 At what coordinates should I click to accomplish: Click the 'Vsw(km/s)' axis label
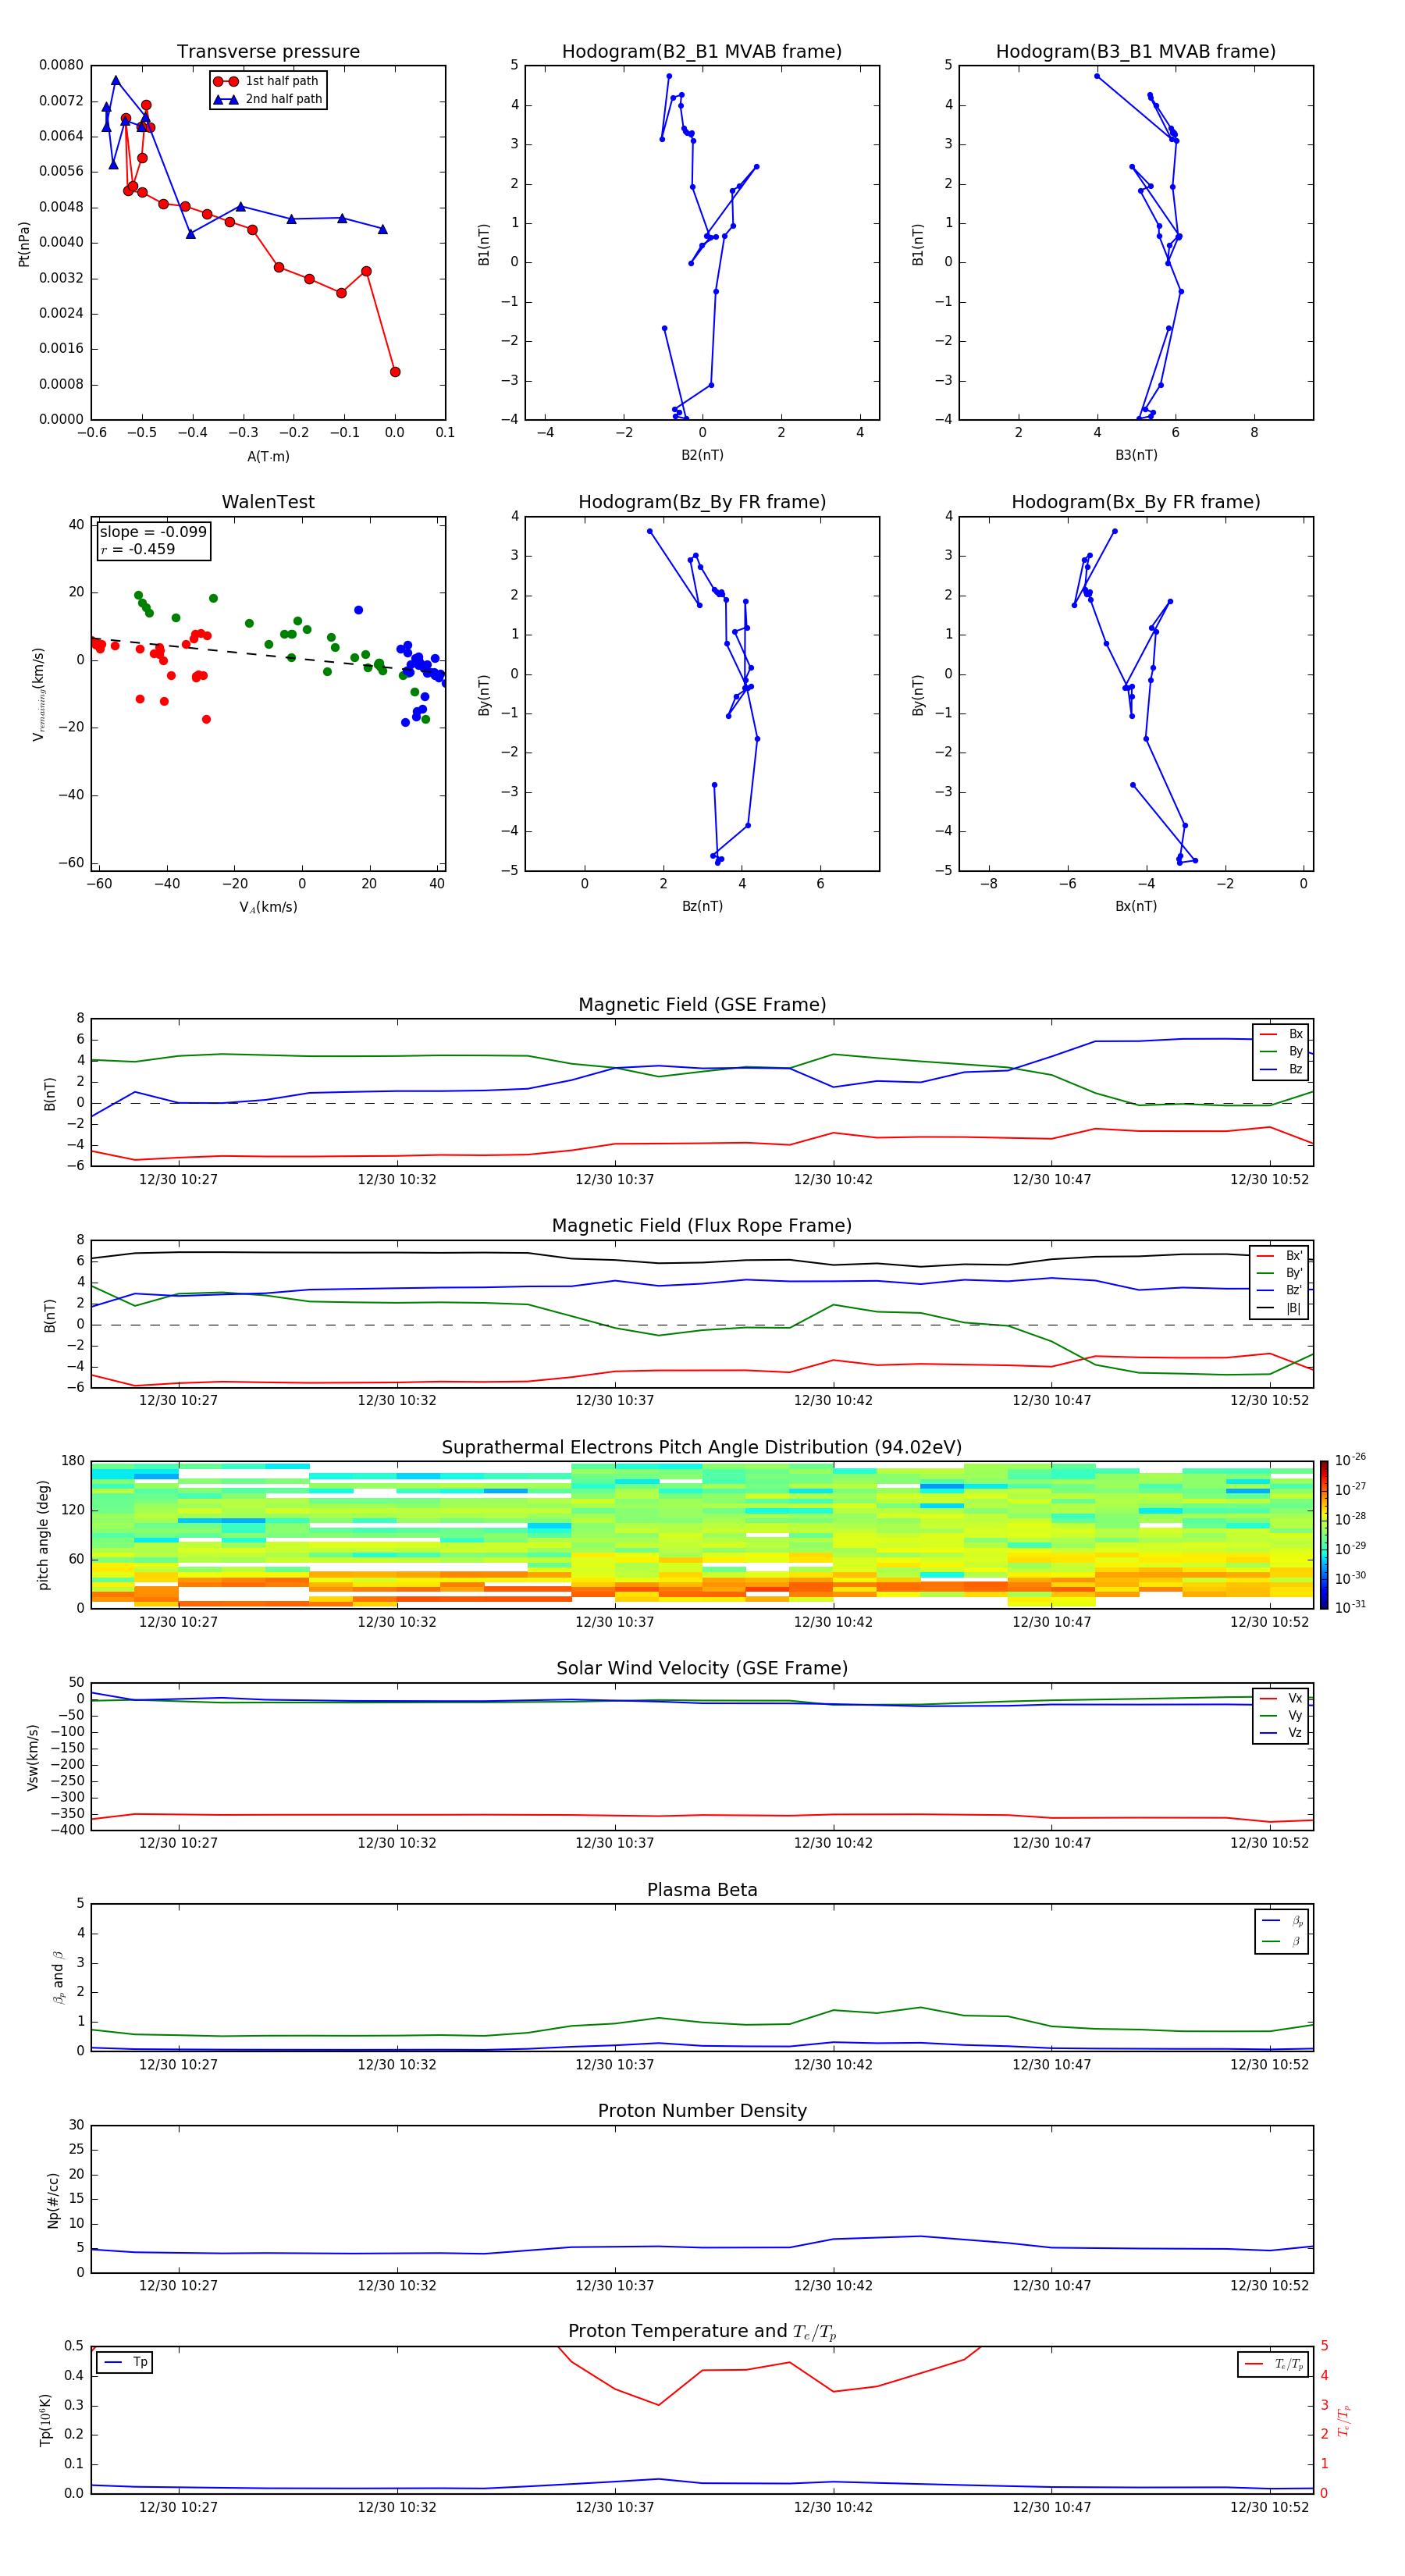tap(33, 1757)
